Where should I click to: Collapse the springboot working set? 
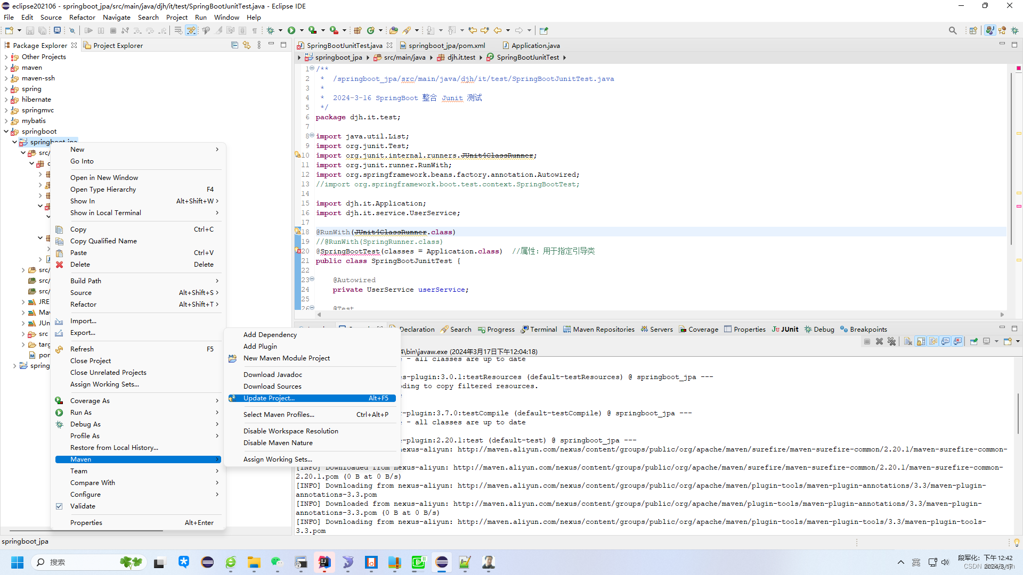click(6, 132)
